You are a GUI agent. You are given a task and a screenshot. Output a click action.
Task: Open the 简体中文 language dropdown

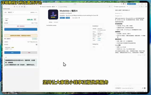(x=11, y=12)
